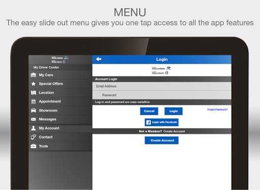This screenshot has width=260, height=190.
Task: Go to the Showroom menu entry
Action: 60,110
